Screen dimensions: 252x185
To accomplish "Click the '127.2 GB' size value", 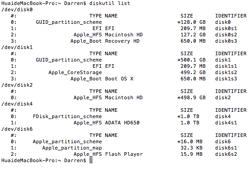I will [193, 35].
